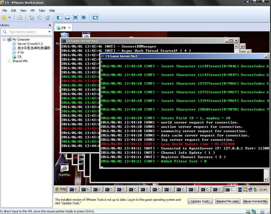Click 'Connected to AgentServer IP: 127.0.0.1' line
This screenshot has height=214, width=271.
coord(185,148)
